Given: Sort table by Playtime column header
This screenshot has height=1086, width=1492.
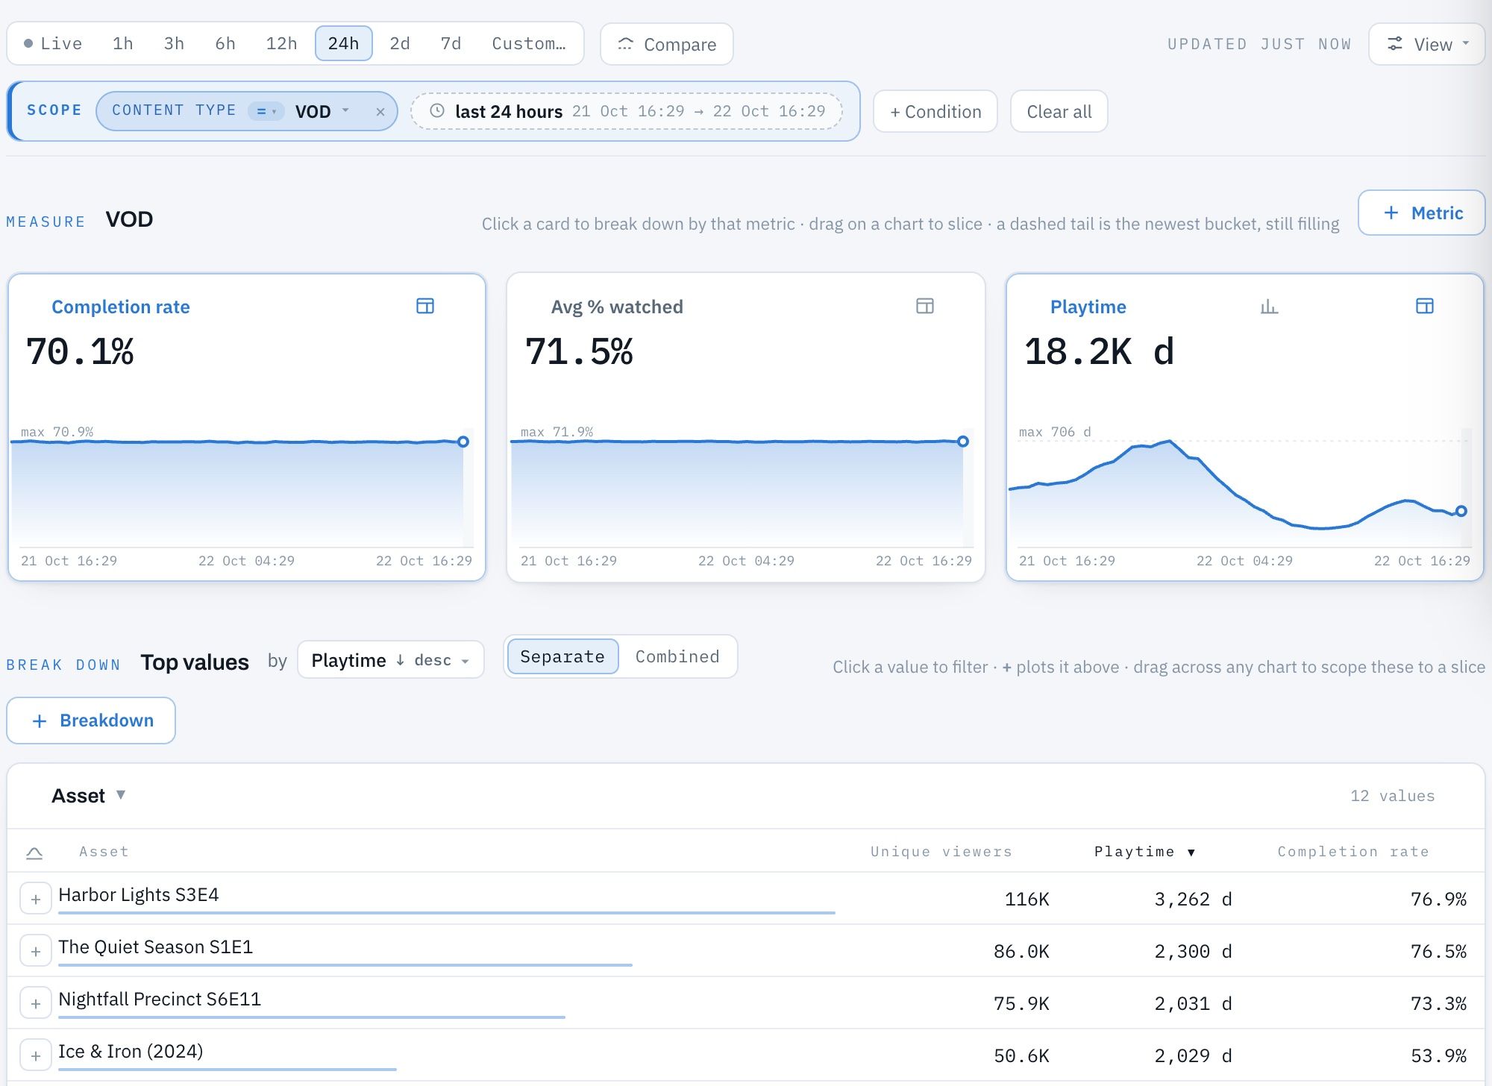Looking at the screenshot, I should tap(1144, 852).
